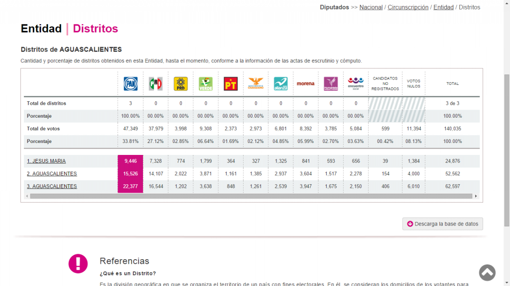Click the Verde party logo
Image resolution: width=510 pixels, height=286 pixels.
point(206,83)
